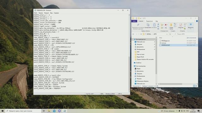
Task: Open Объемные объекты under Этот компьютер
Action: (x=142, y=81)
